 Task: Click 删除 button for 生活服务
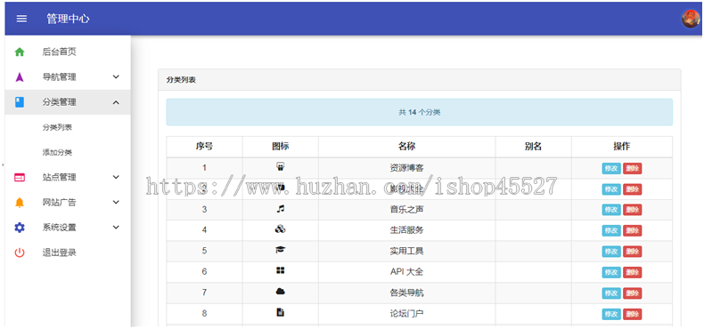[x=632, y=230]
